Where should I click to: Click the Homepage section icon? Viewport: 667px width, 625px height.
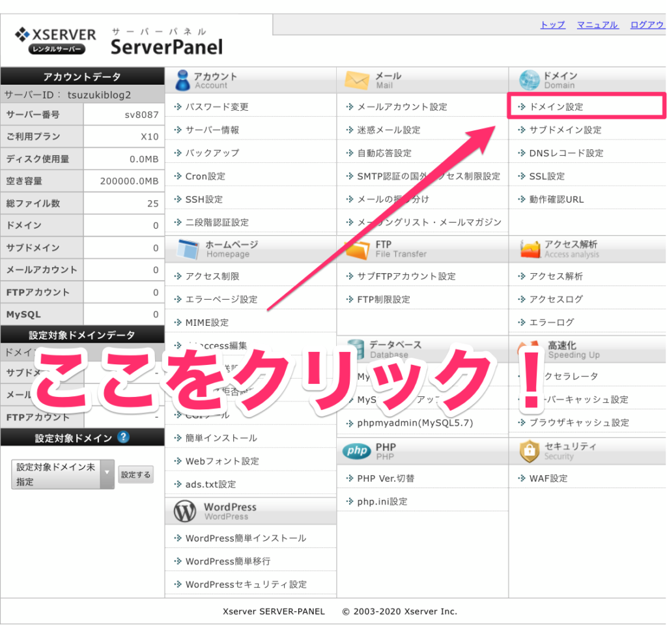[188, 249]
